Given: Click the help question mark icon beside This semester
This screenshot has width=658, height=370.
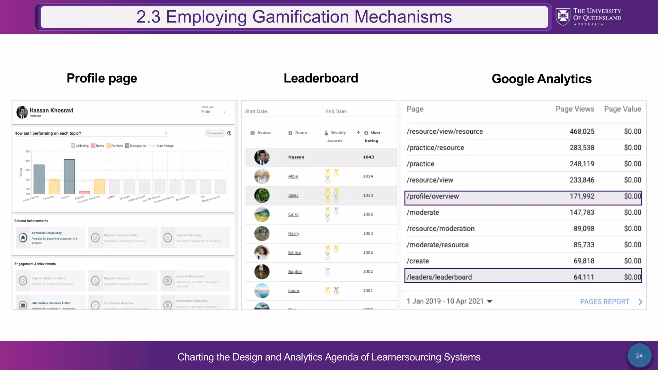Looking at the screenshot, I should pyautogui.click(x=229, y=133).
